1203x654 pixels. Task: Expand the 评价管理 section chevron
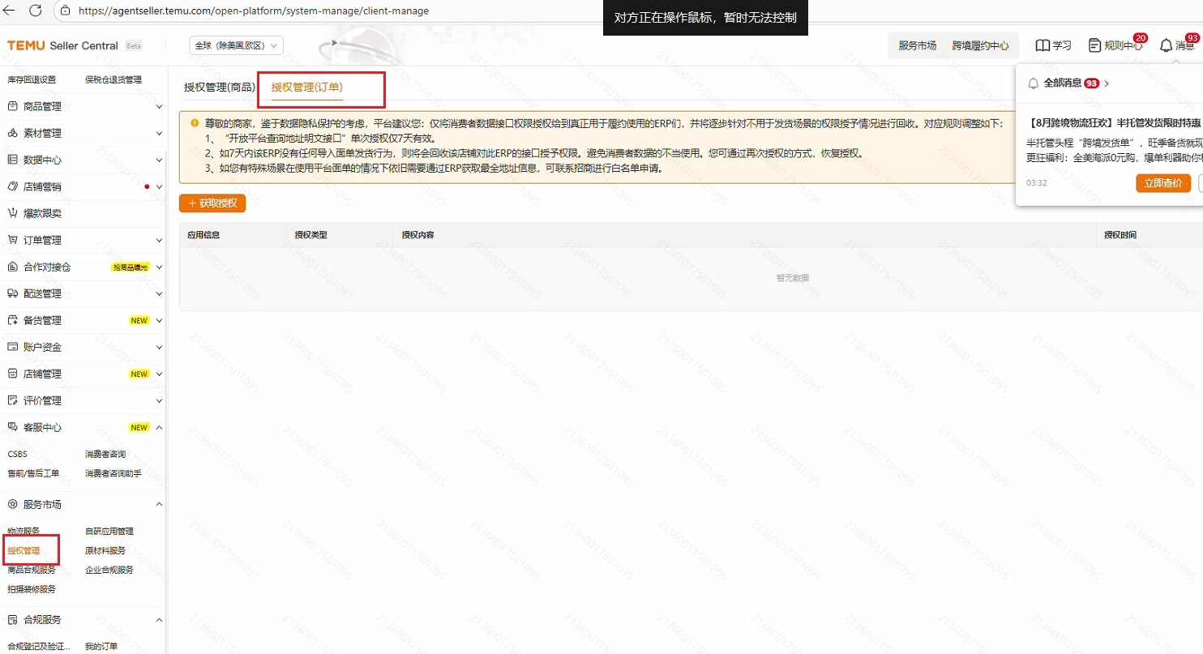click(x=159, y=400)
